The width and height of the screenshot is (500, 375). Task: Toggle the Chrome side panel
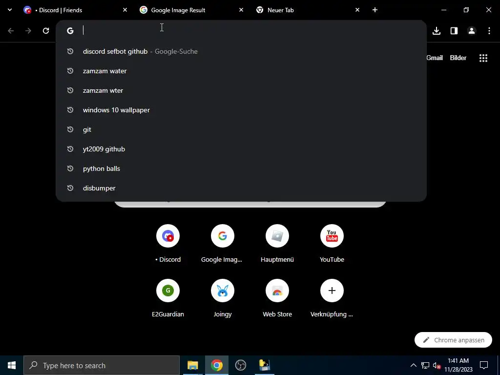(454, 31)
